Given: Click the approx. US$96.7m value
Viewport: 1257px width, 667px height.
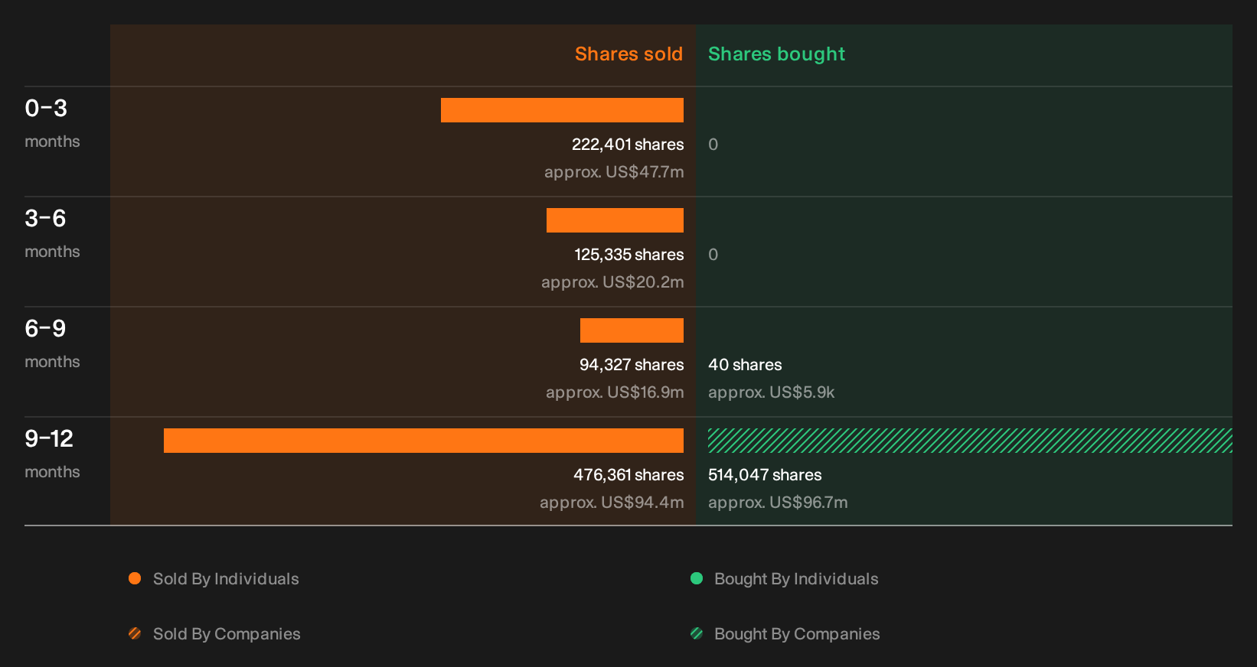Looking at the screenshot, I should (x=778, y=503).
